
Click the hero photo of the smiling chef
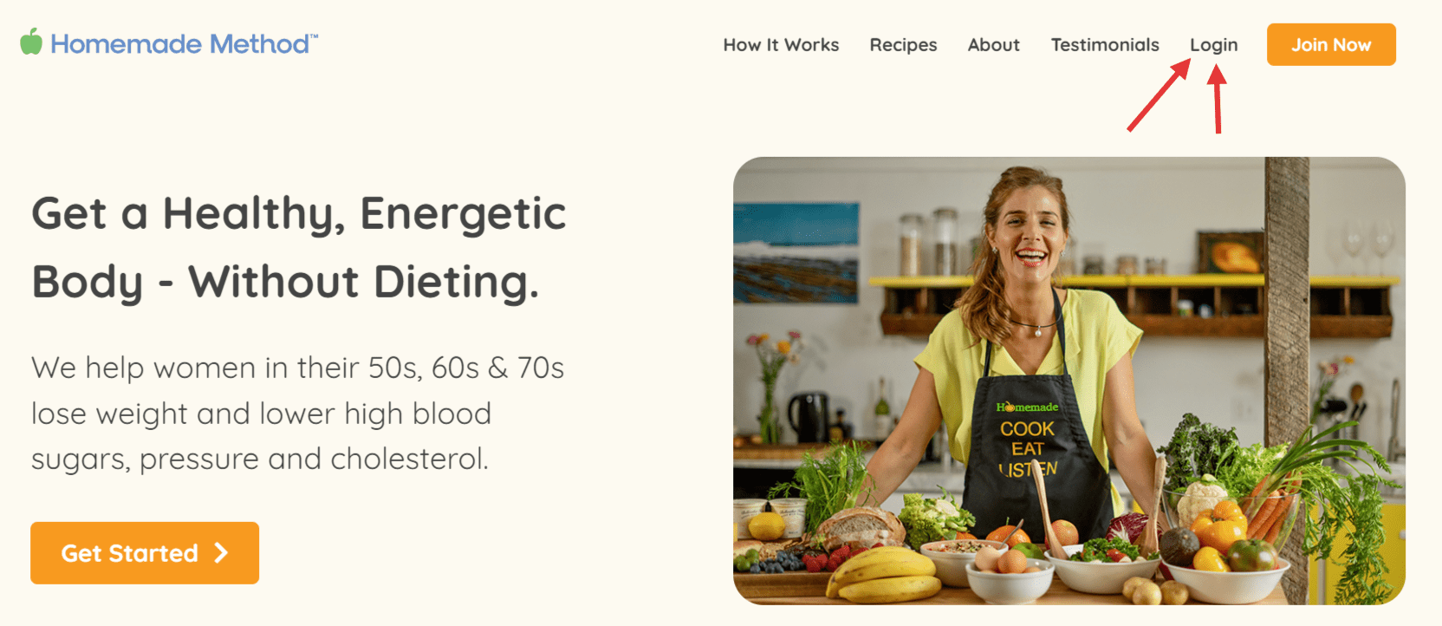click(x=1069, y=381)
